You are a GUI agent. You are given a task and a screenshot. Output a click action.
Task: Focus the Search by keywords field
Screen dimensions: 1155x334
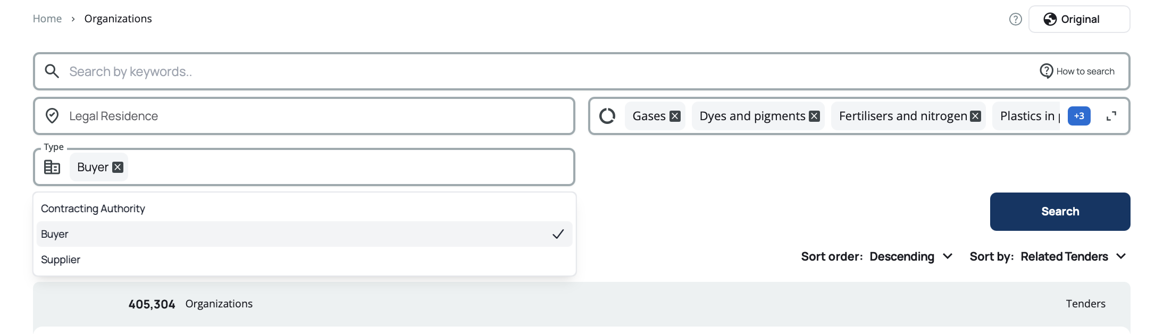(x=532, y=71)
